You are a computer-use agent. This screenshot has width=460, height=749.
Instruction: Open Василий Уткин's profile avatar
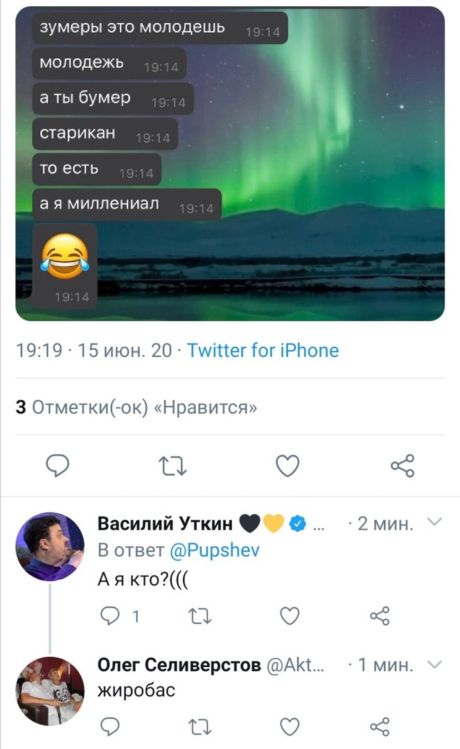click(x=50, y=547)
